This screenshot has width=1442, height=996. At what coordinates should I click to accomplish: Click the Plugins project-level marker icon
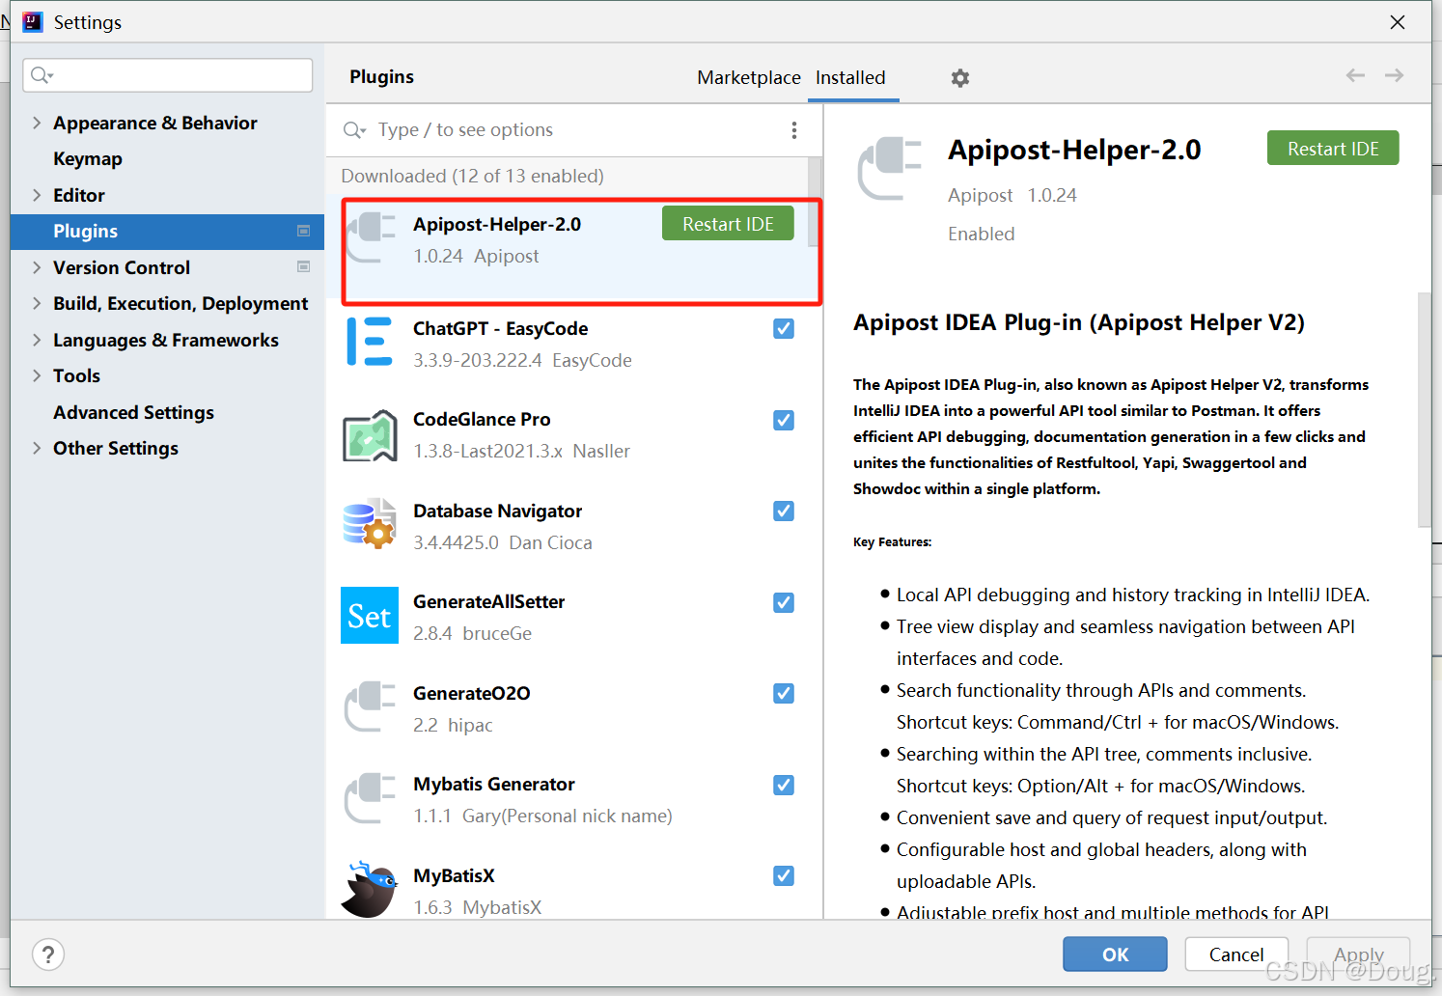click(303, 231)
